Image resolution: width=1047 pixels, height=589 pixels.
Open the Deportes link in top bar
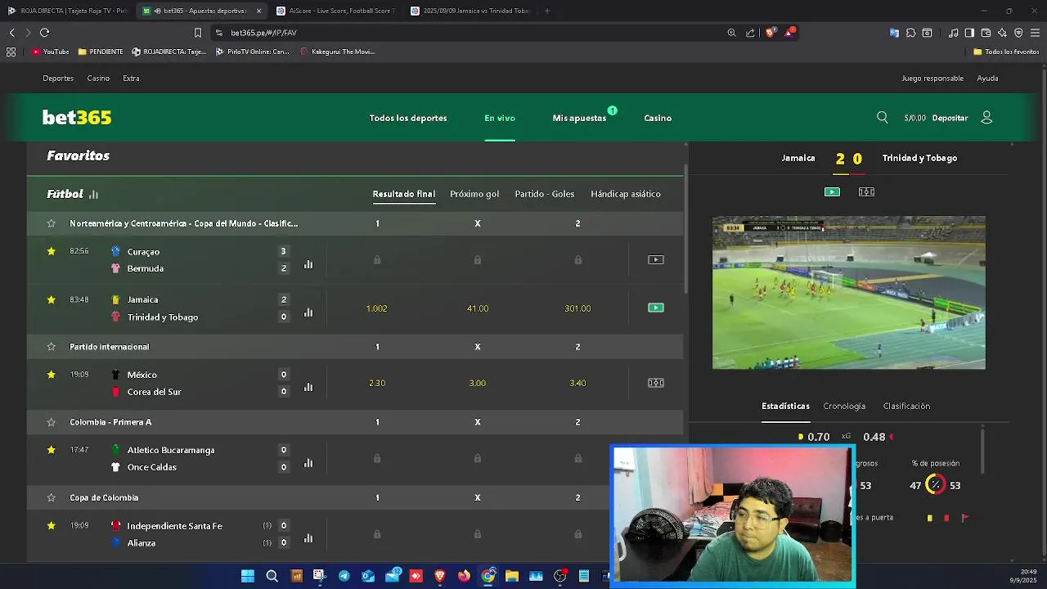pos(58,79)
